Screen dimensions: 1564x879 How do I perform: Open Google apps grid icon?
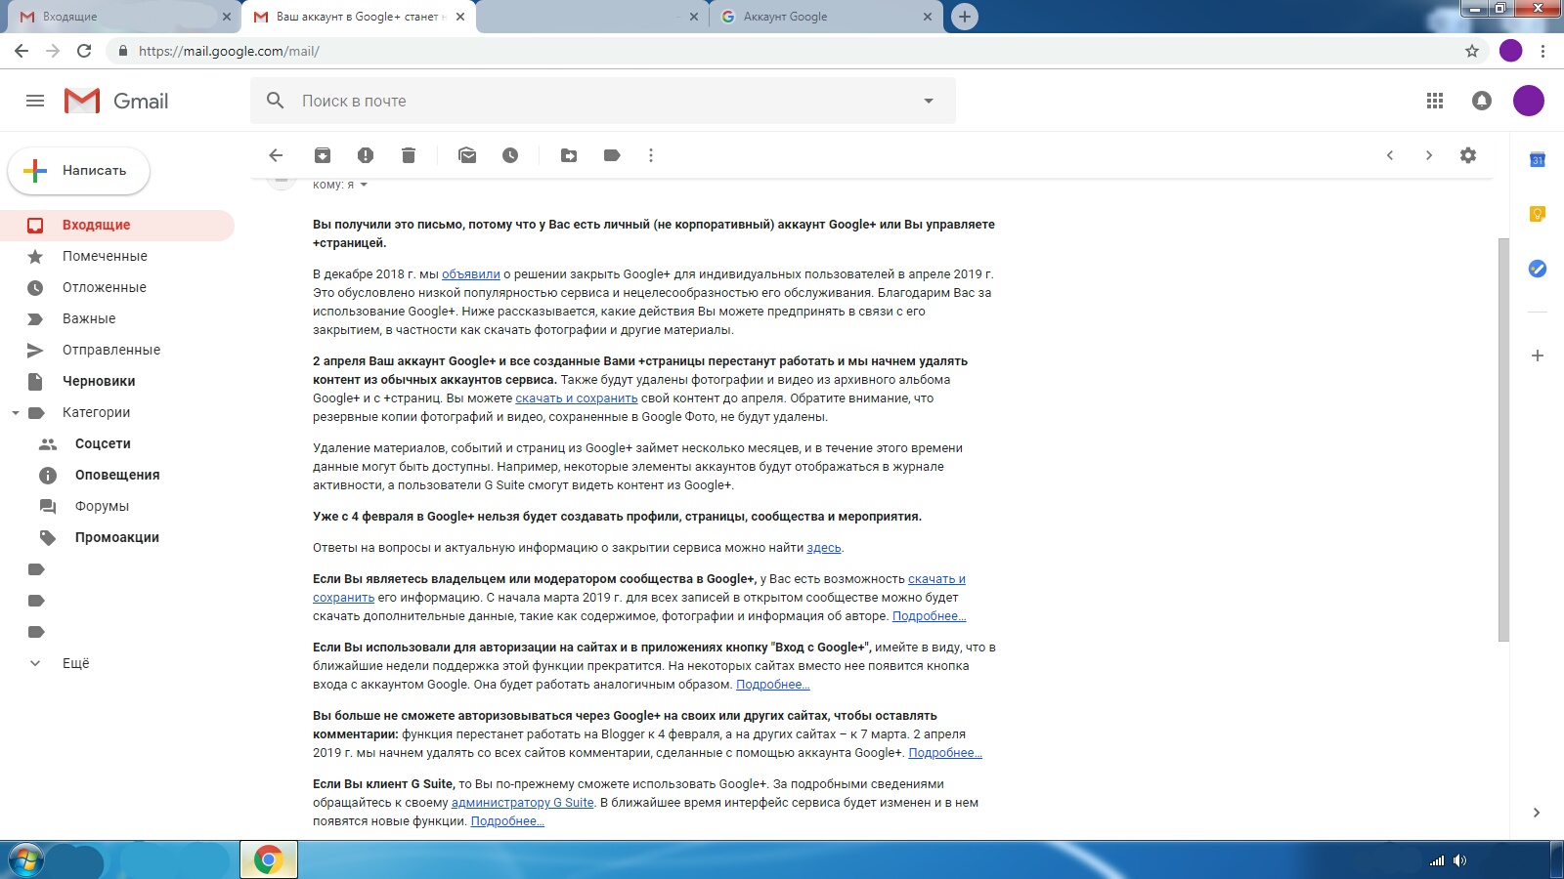[1435, 101]
